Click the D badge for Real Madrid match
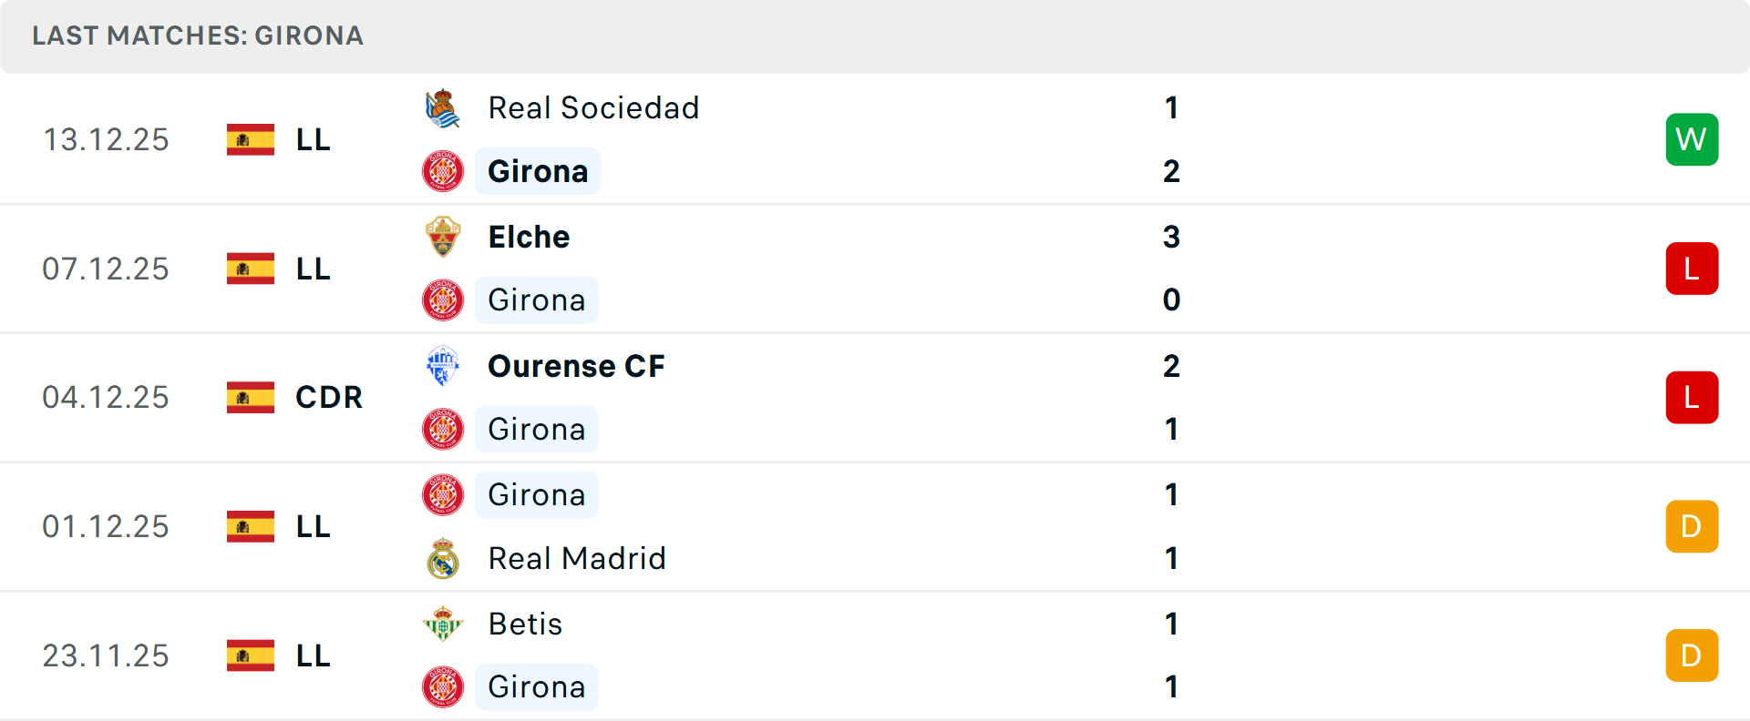 (1692, 526)
